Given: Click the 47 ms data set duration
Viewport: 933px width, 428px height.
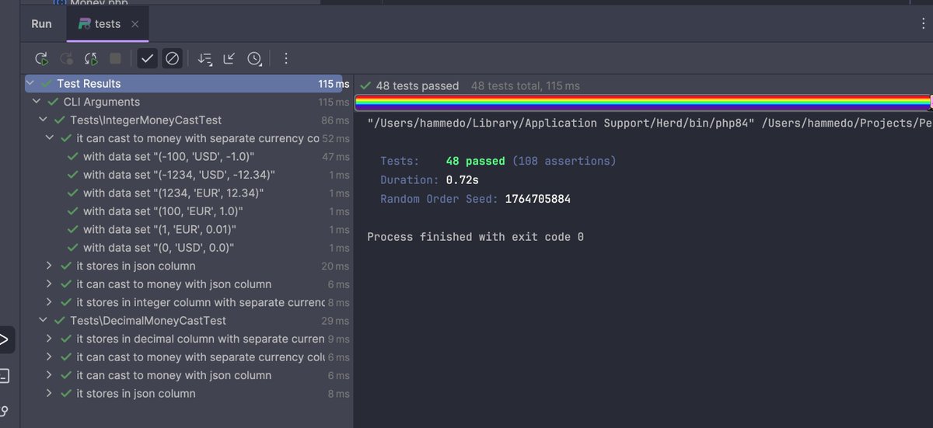Looking at the screenshot, I should (x=335, y=157).
